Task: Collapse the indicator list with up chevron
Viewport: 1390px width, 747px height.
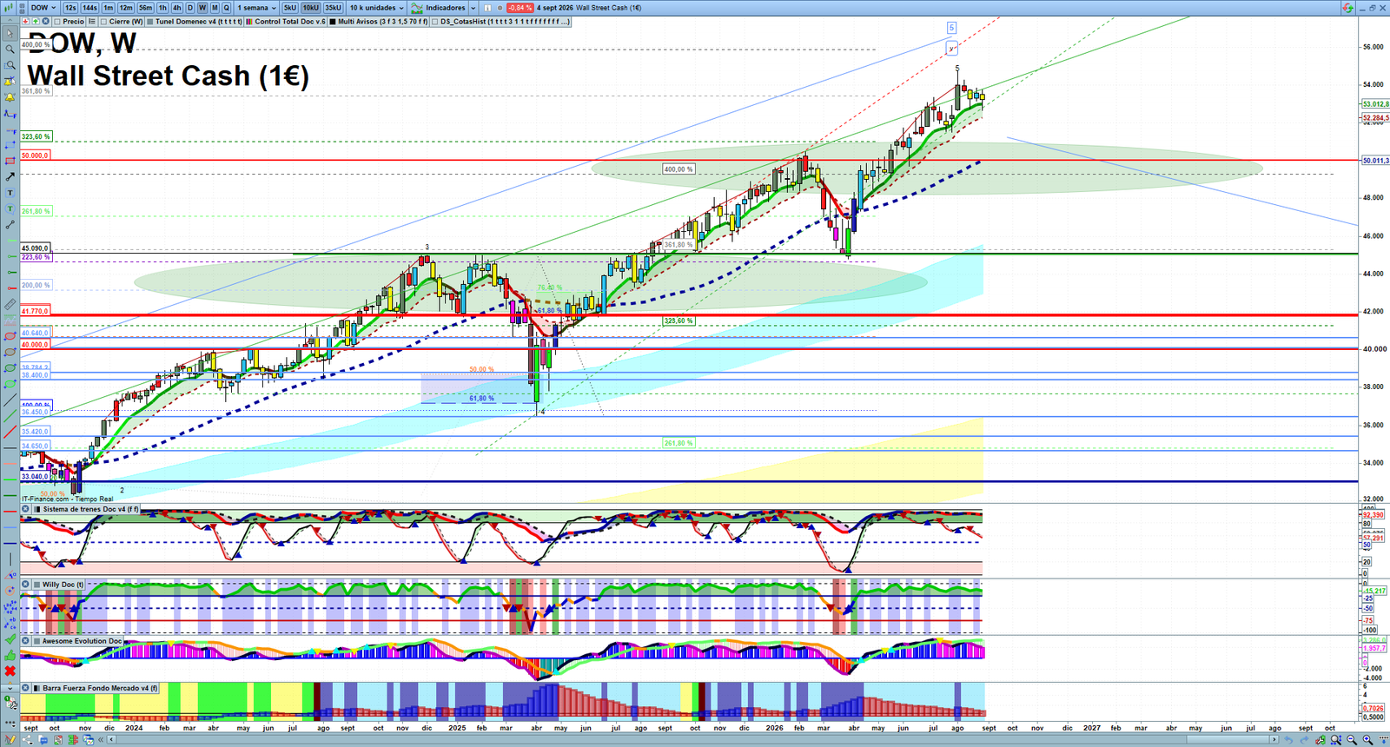Action: tap(10, 21)
